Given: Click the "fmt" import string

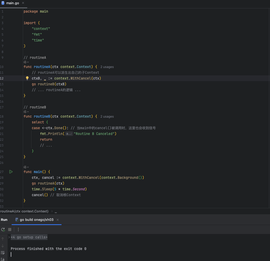Looking at the screenshot, I should [x=37, y=34].
